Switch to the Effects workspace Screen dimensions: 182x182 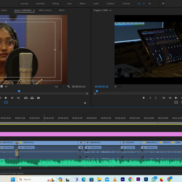pyautogui.click(x=83, y=4)
